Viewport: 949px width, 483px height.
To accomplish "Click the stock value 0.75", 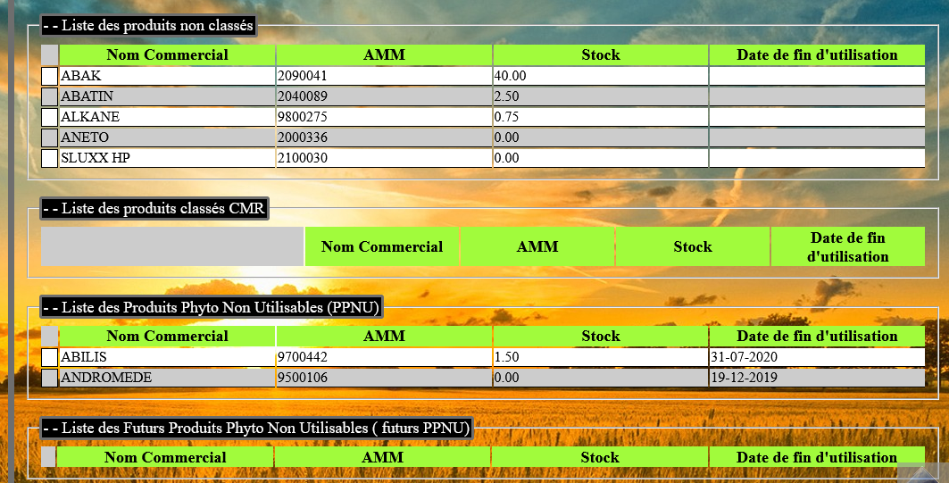I will point(506,117).
